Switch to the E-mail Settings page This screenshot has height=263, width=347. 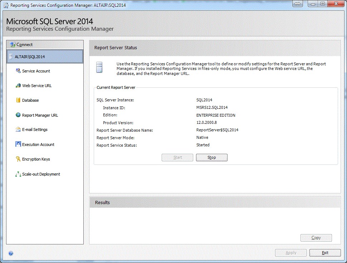[35, 130]
